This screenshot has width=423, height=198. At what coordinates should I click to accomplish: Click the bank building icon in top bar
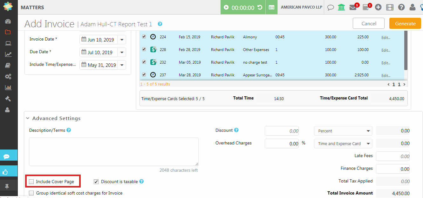tap(341, 7)
